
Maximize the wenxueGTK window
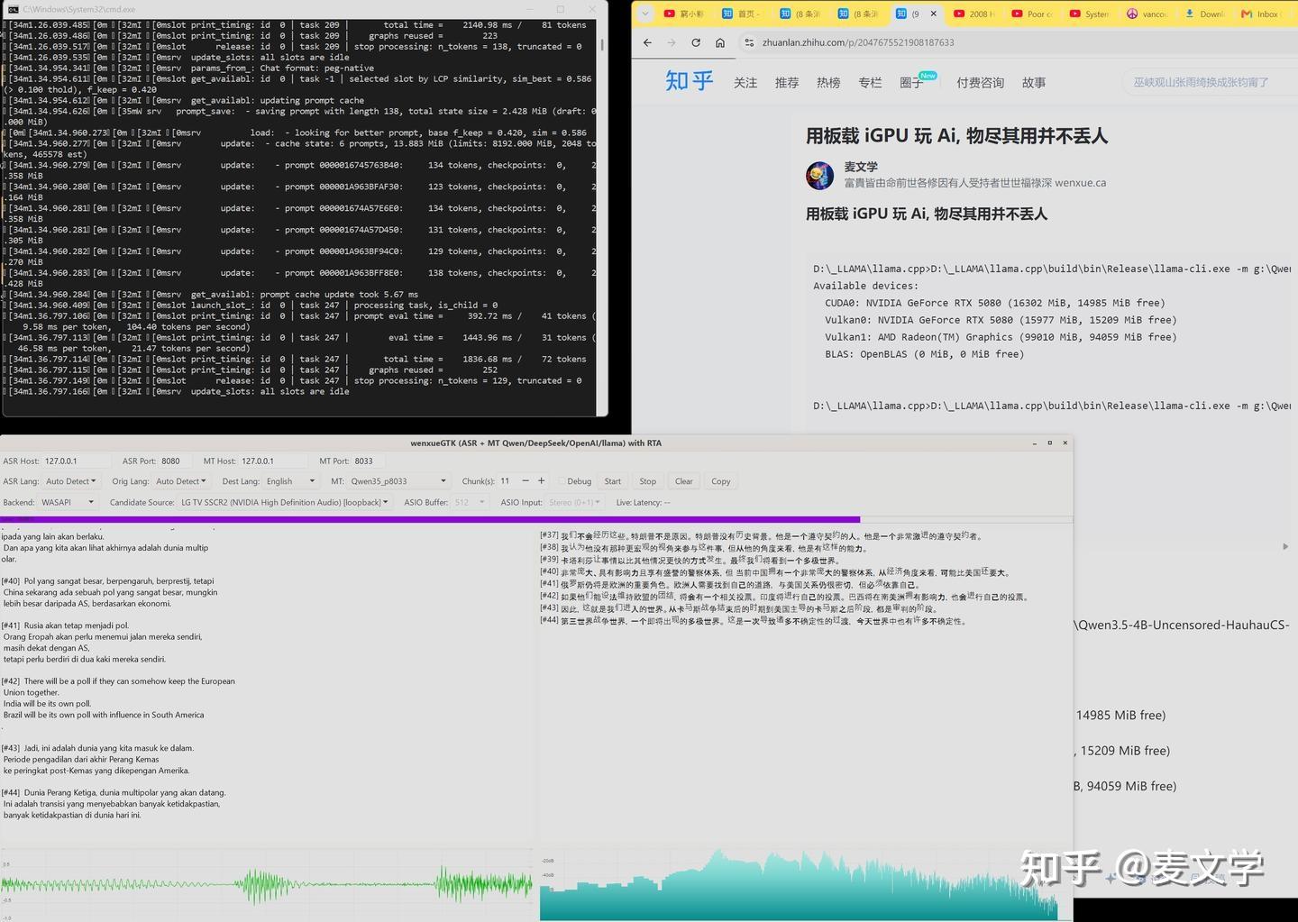tap(1049, 443)
